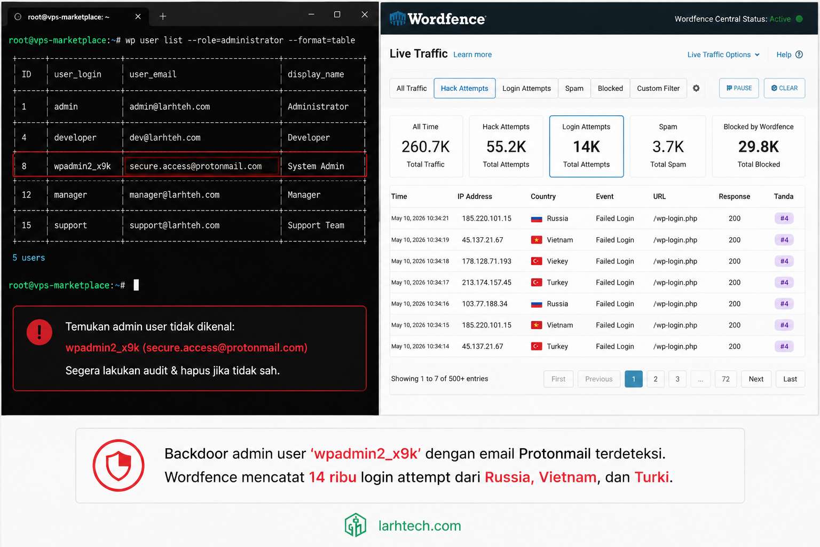Open a new terminal tab
Image resolution: width=820 pixels, height=547 pixels.
(x=163, y=17)
